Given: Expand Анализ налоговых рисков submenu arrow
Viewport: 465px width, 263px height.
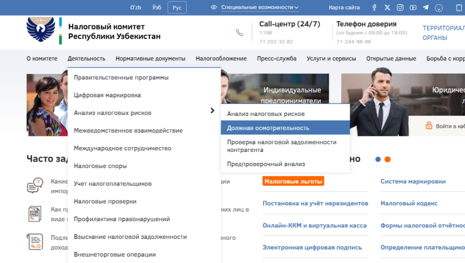Looking at the screenshot, I should pos(212,111).
